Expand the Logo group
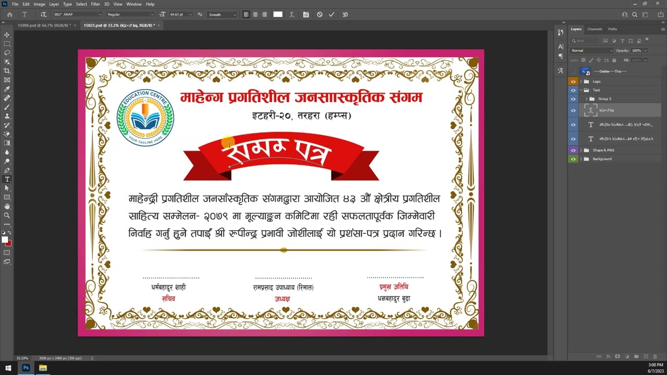The image size is (667, 375). [581, 81]
